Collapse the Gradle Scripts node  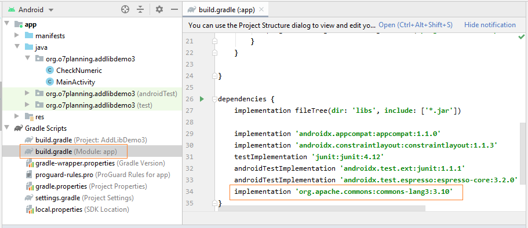pyautogui.click(x=7, y=128)
